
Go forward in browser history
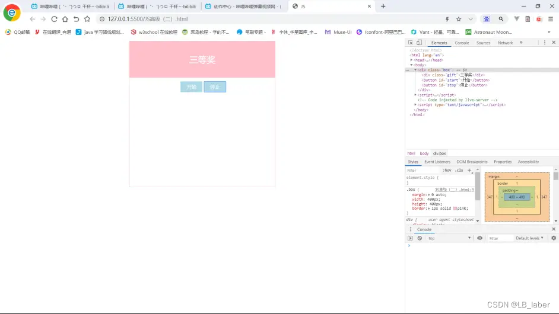point(43,19)
